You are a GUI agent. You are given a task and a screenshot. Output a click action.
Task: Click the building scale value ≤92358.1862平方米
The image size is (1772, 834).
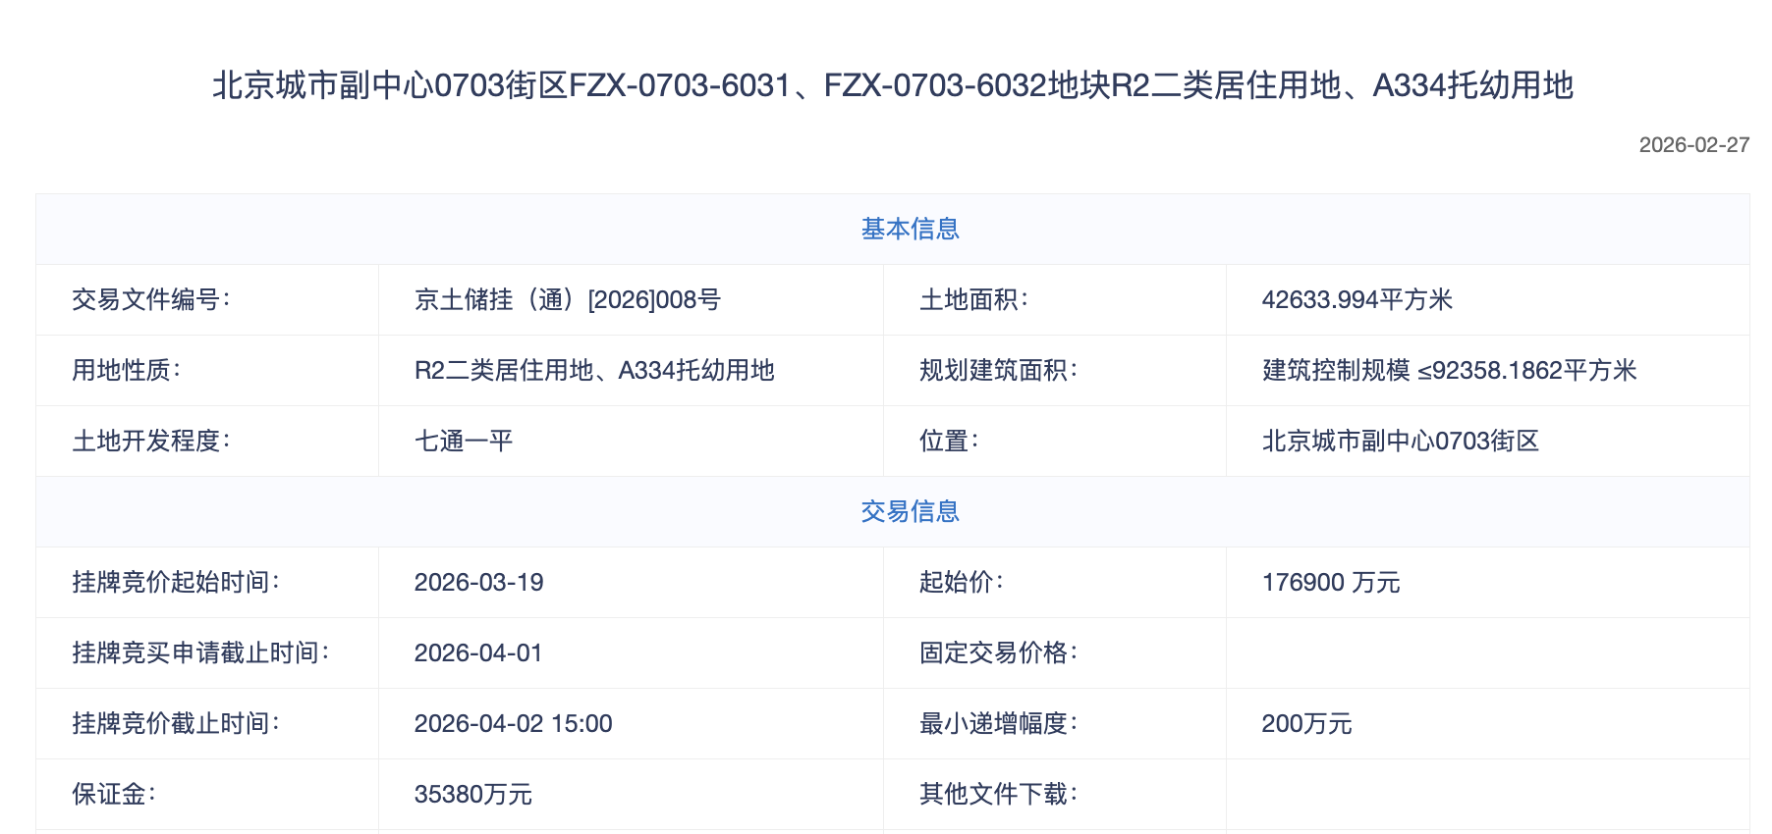[x=1449, y=371]
